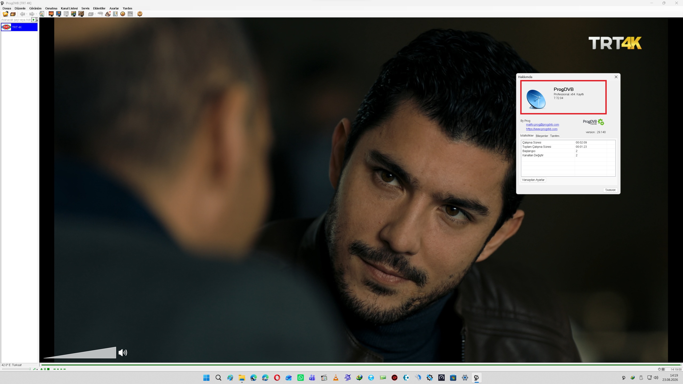Open the Eklentiler menu
The height and width of the screenshot is (384, 683).
point(99,8)
